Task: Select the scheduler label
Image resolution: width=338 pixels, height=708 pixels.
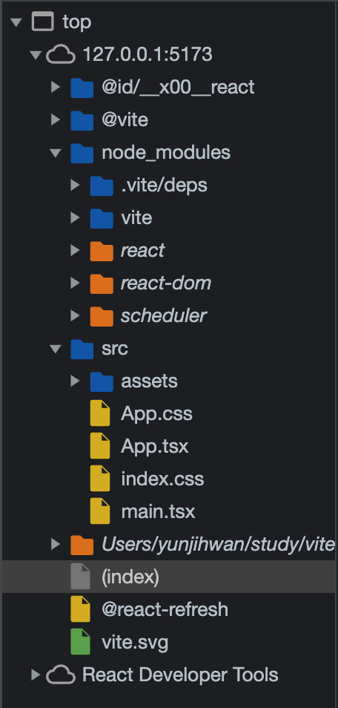Action: [163, 315]
